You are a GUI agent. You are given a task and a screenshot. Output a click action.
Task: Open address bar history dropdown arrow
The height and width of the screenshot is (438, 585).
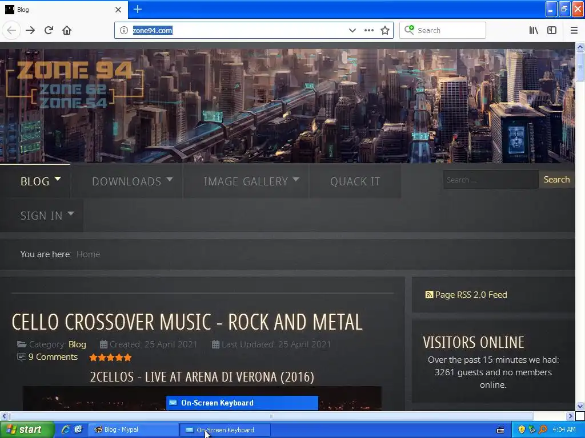(x=352, y=31)
